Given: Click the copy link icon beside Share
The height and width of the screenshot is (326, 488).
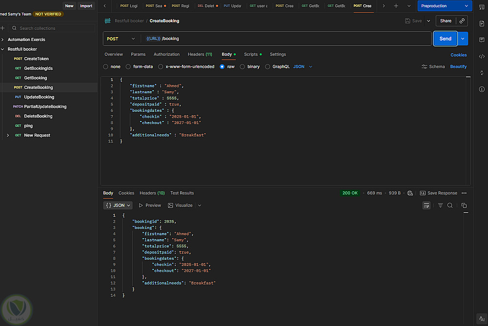Looking at the screenshot, I should [x=462, y=21].
